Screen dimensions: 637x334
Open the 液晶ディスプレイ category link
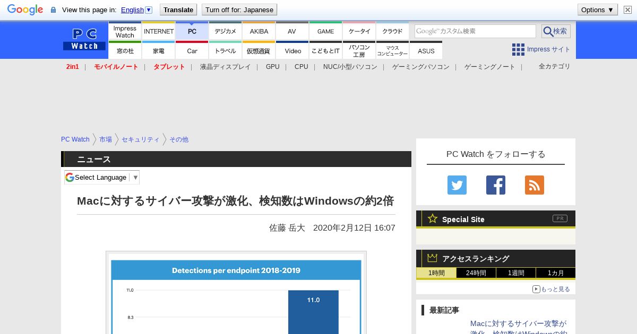point(225,67)
